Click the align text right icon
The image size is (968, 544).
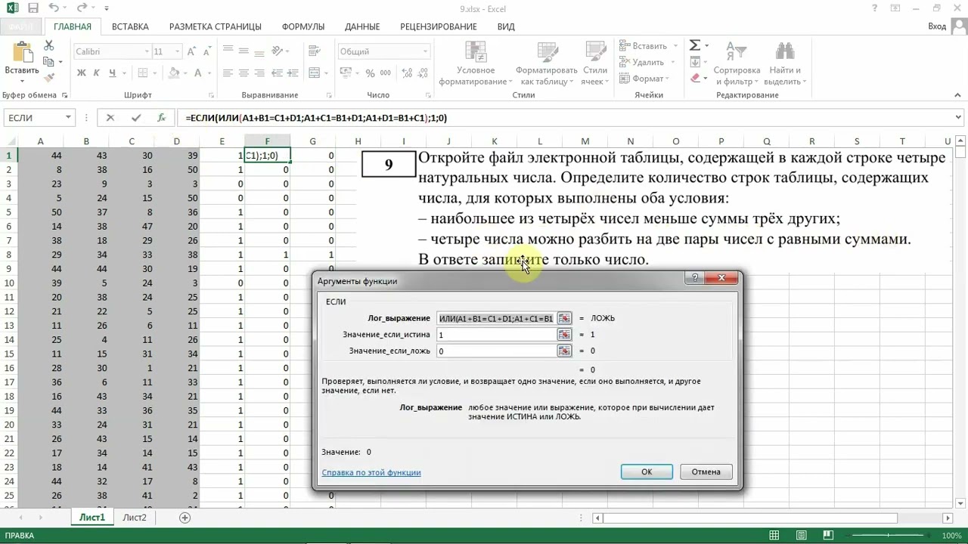[x=260, y=73]
